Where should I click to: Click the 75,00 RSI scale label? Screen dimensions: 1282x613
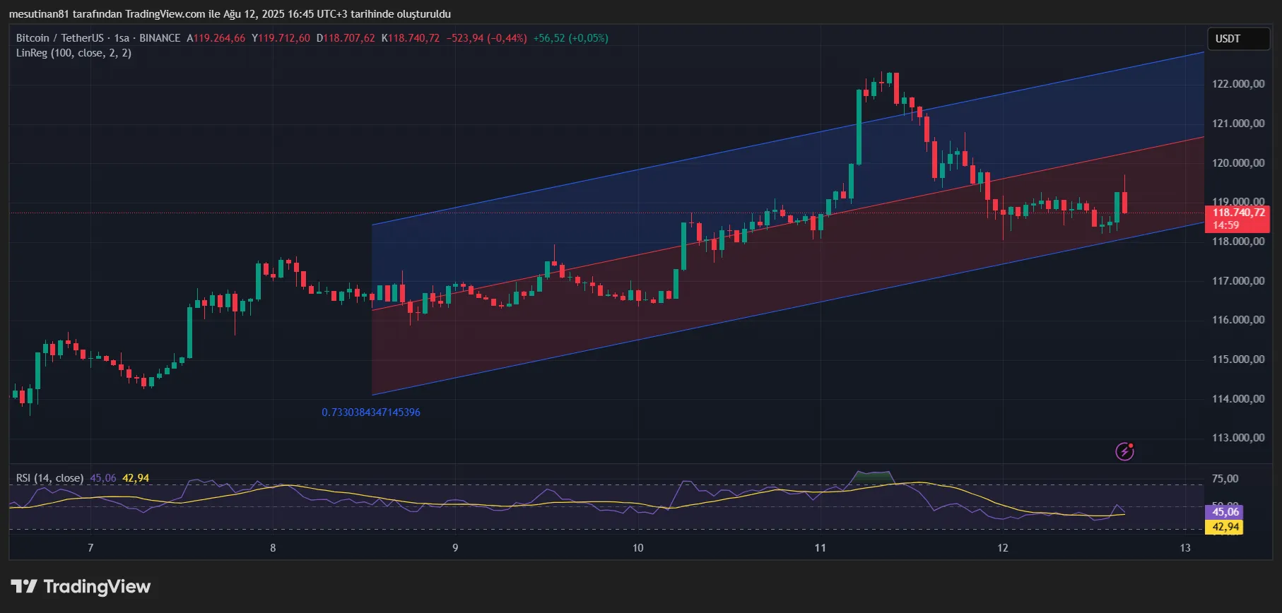click(x=1225, y=479)
